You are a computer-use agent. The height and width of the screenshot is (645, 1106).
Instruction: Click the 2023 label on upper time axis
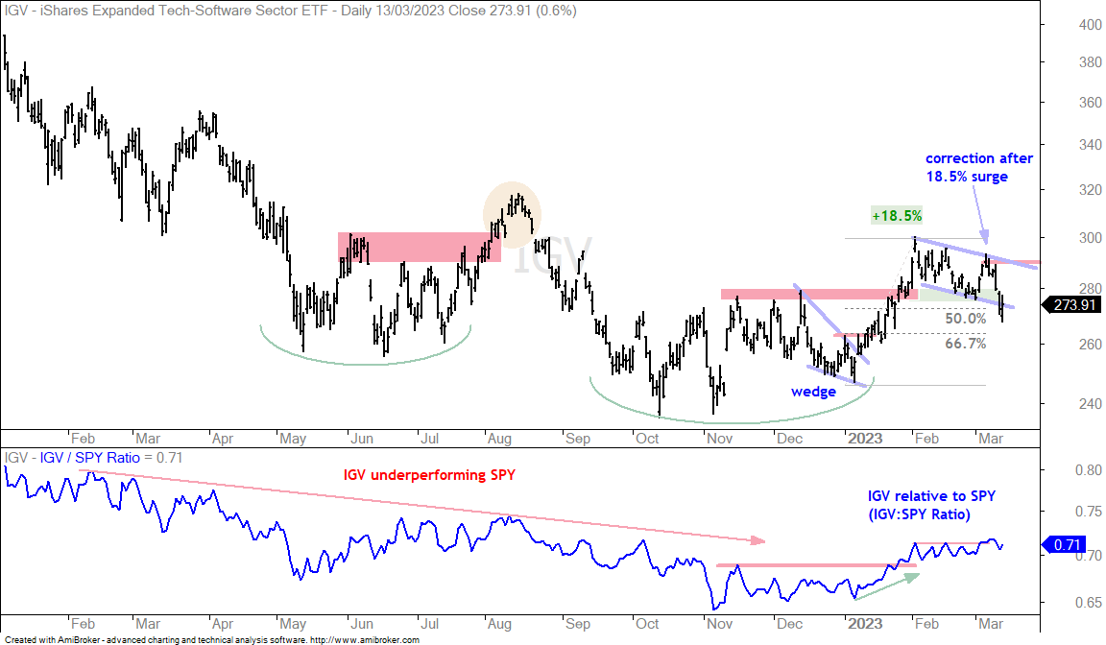[865, 439]
